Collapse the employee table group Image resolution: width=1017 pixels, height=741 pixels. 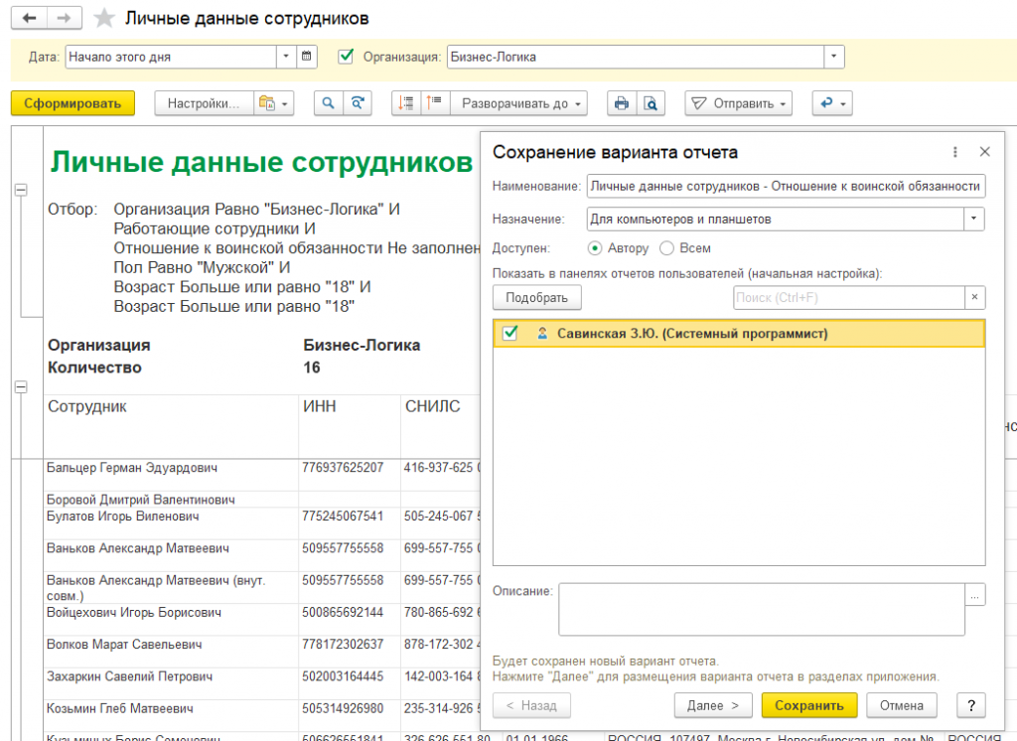21,387
